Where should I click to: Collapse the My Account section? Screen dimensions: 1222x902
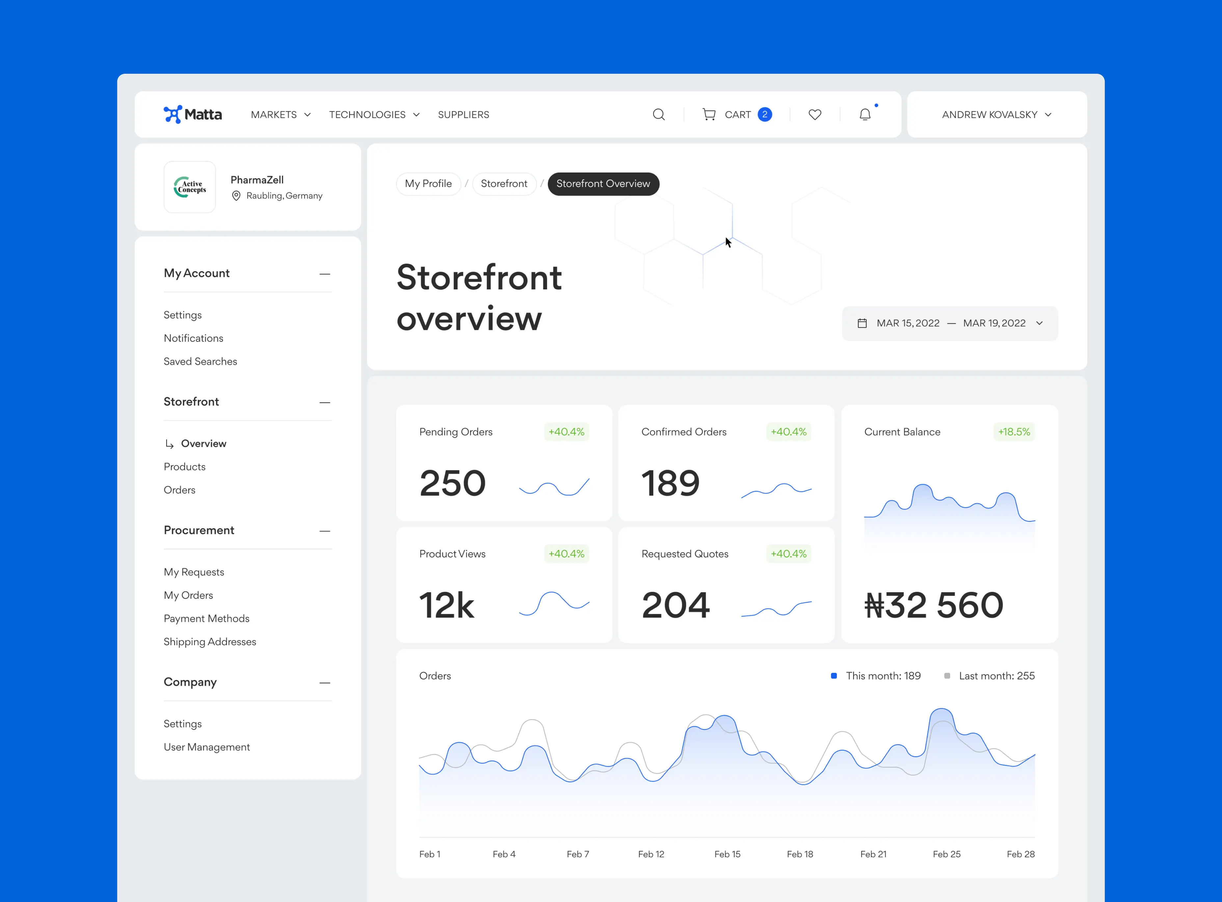pyautogui.click(x=325, y=274)
